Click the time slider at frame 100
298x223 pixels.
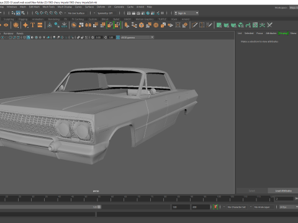pyautogui.click(x=217, y=199)
